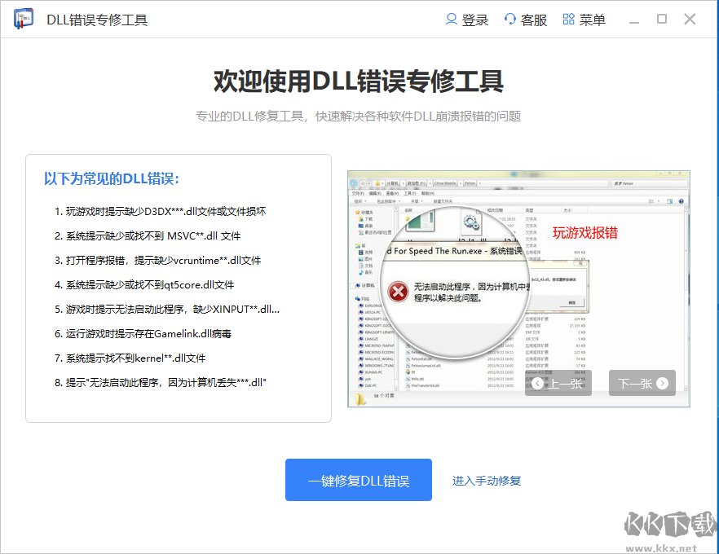The image size is (719, 554).
Task: Select error item 7 about kernel dll
Action: pyautogui.click(x=130, y=358)
